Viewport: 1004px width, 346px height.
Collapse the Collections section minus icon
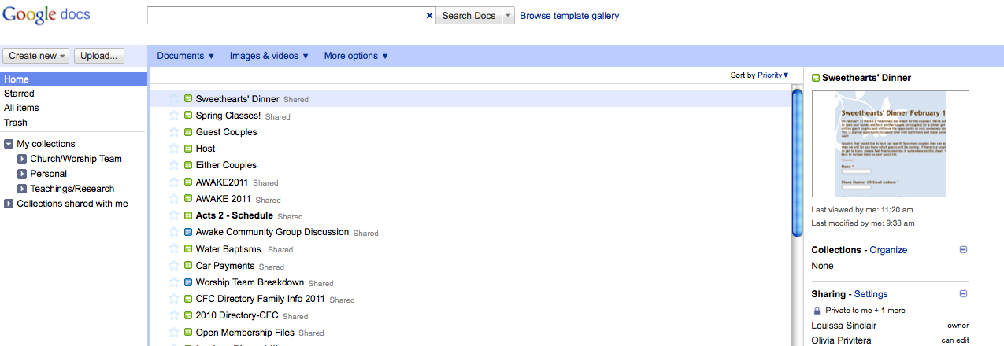pos(963,250)
